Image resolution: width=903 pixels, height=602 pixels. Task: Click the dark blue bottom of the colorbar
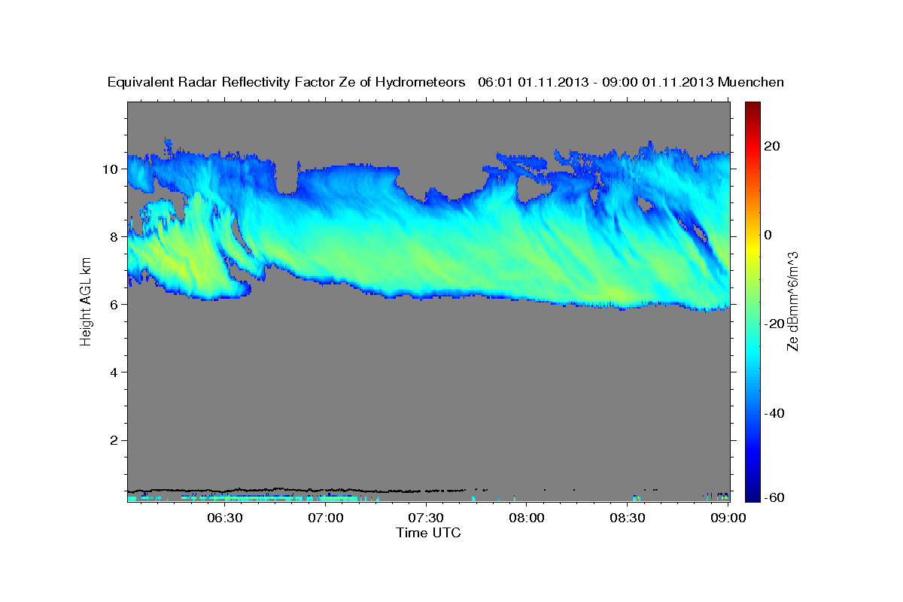[x=752, y=495]
